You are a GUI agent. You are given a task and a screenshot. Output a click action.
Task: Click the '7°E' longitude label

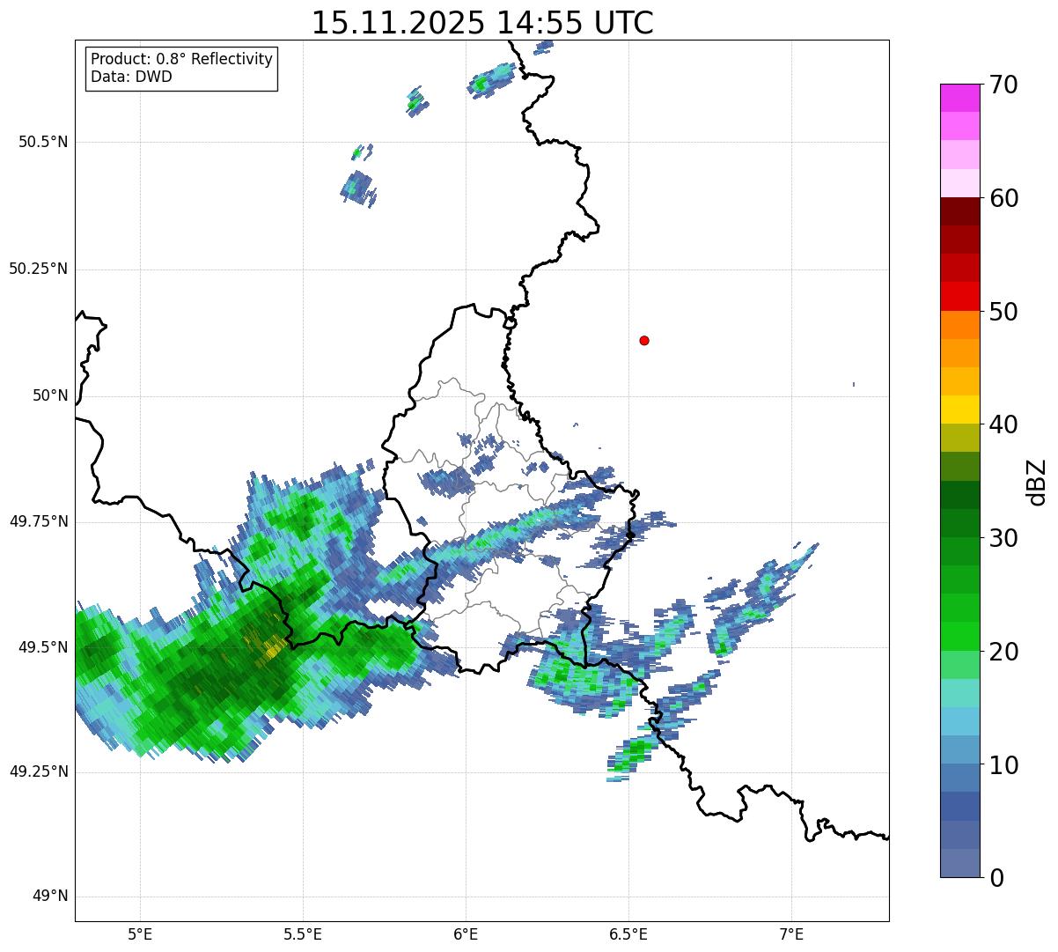tap(791, 934)
